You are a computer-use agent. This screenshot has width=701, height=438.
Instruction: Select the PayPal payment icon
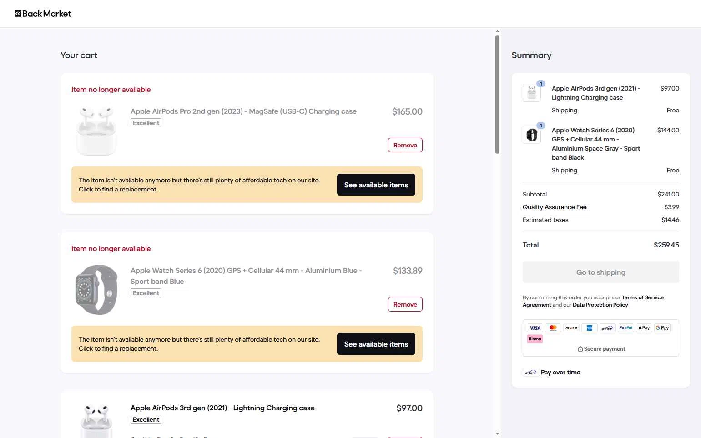coord(626,328)
